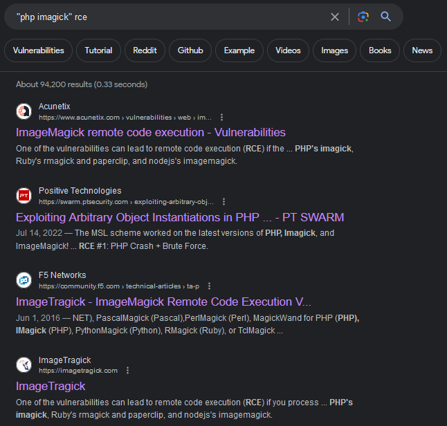Clear the search query with the X icon
The width and height of the screenshot is (447, 426).
335,17
